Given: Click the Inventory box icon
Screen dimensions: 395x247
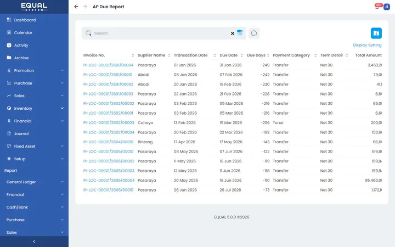Looking at the screenshot, I should pos(9,108).
